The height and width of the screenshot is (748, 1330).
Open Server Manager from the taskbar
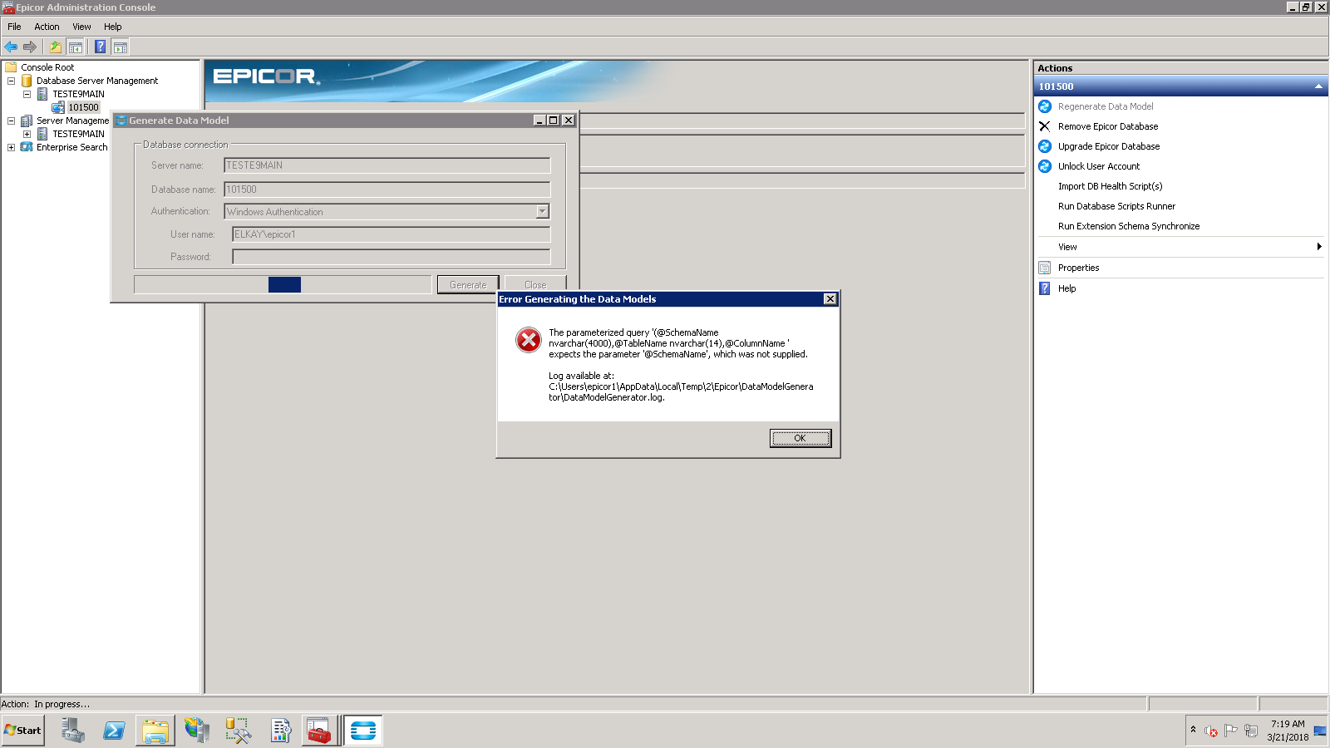click(x=73, y=731)
